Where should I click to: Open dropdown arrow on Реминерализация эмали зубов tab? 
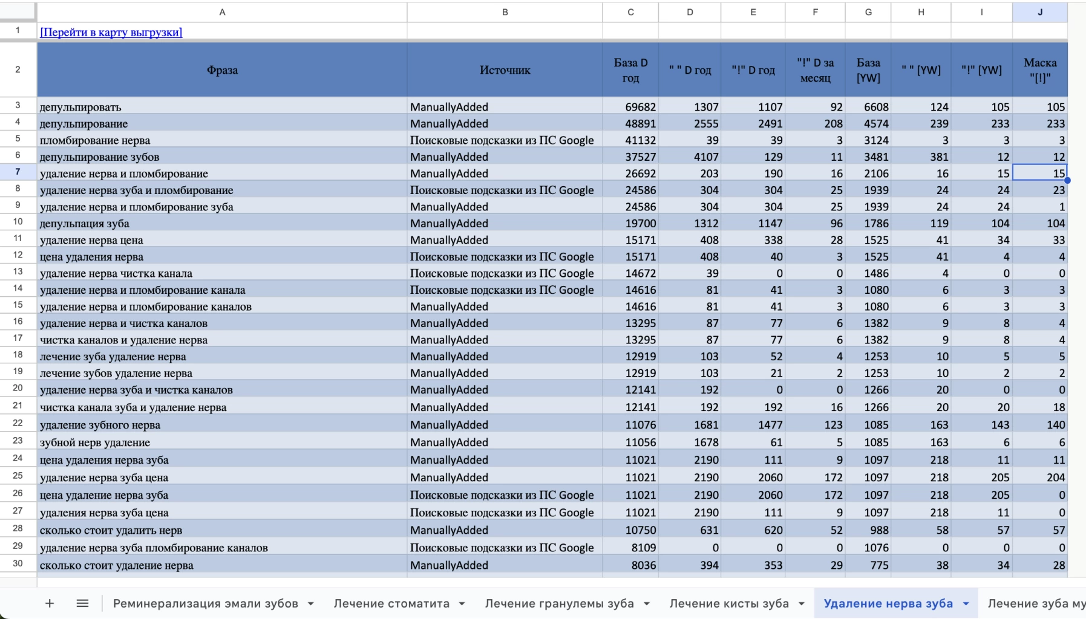point(310,603)
